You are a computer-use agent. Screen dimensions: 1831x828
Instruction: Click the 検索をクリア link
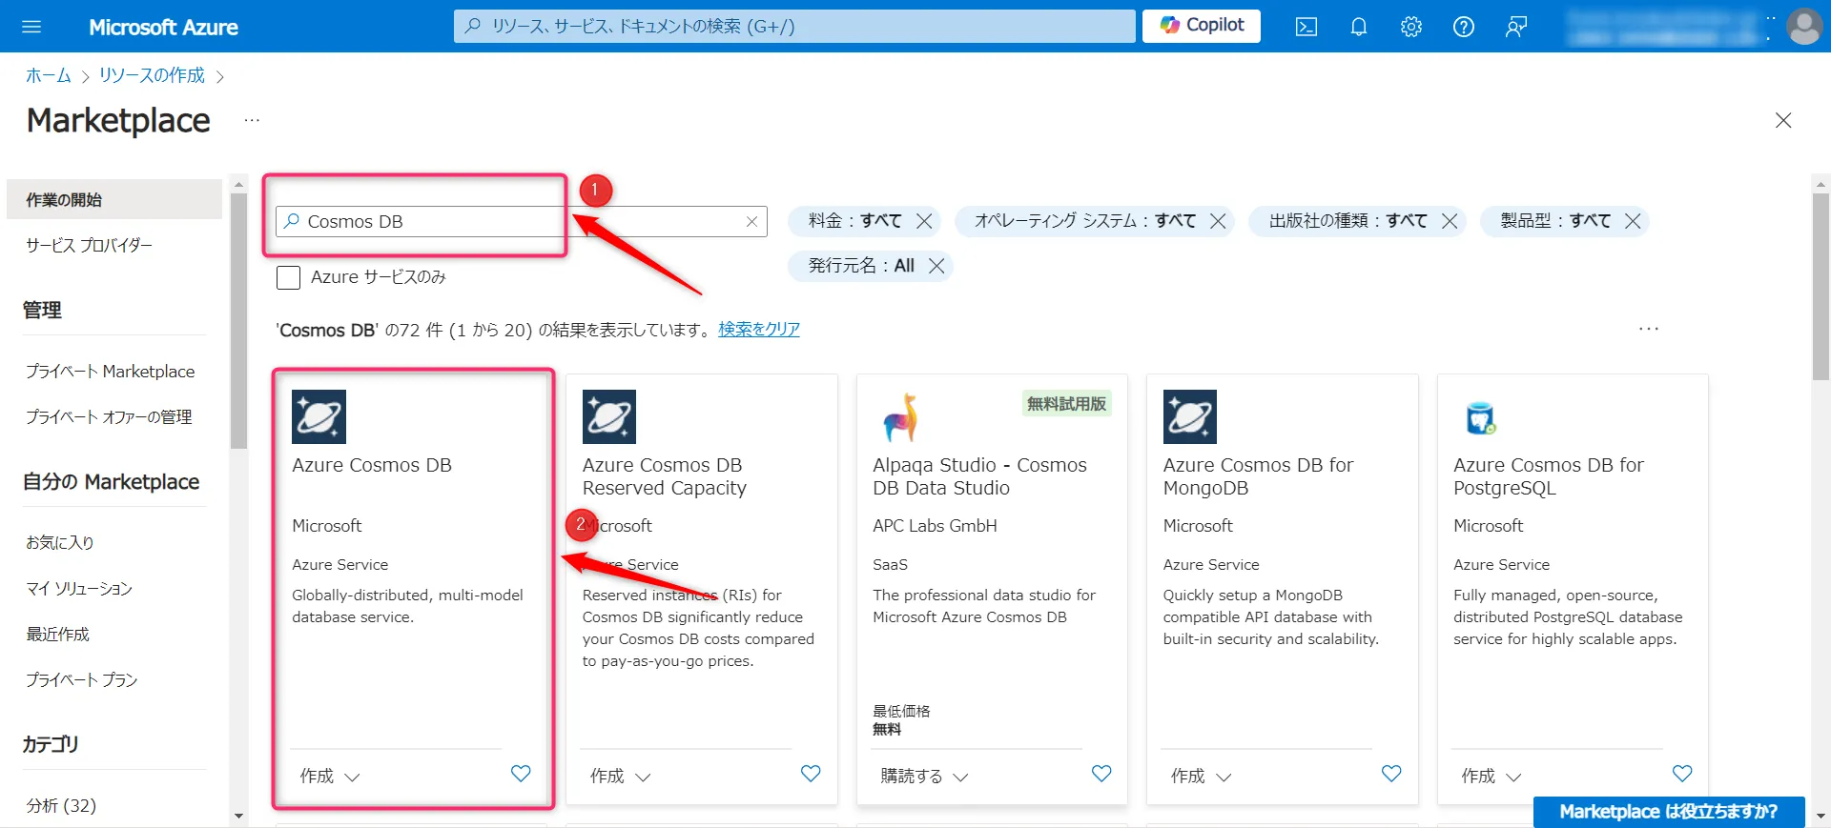tap(759, 329)
